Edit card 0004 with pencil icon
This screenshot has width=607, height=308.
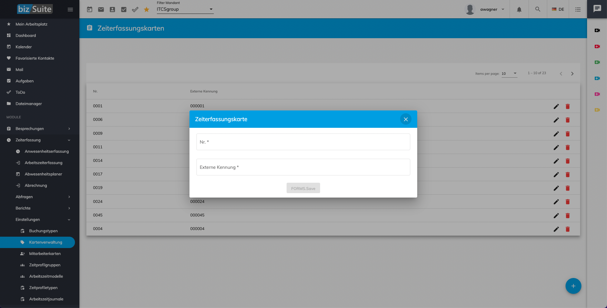[556, 229]
